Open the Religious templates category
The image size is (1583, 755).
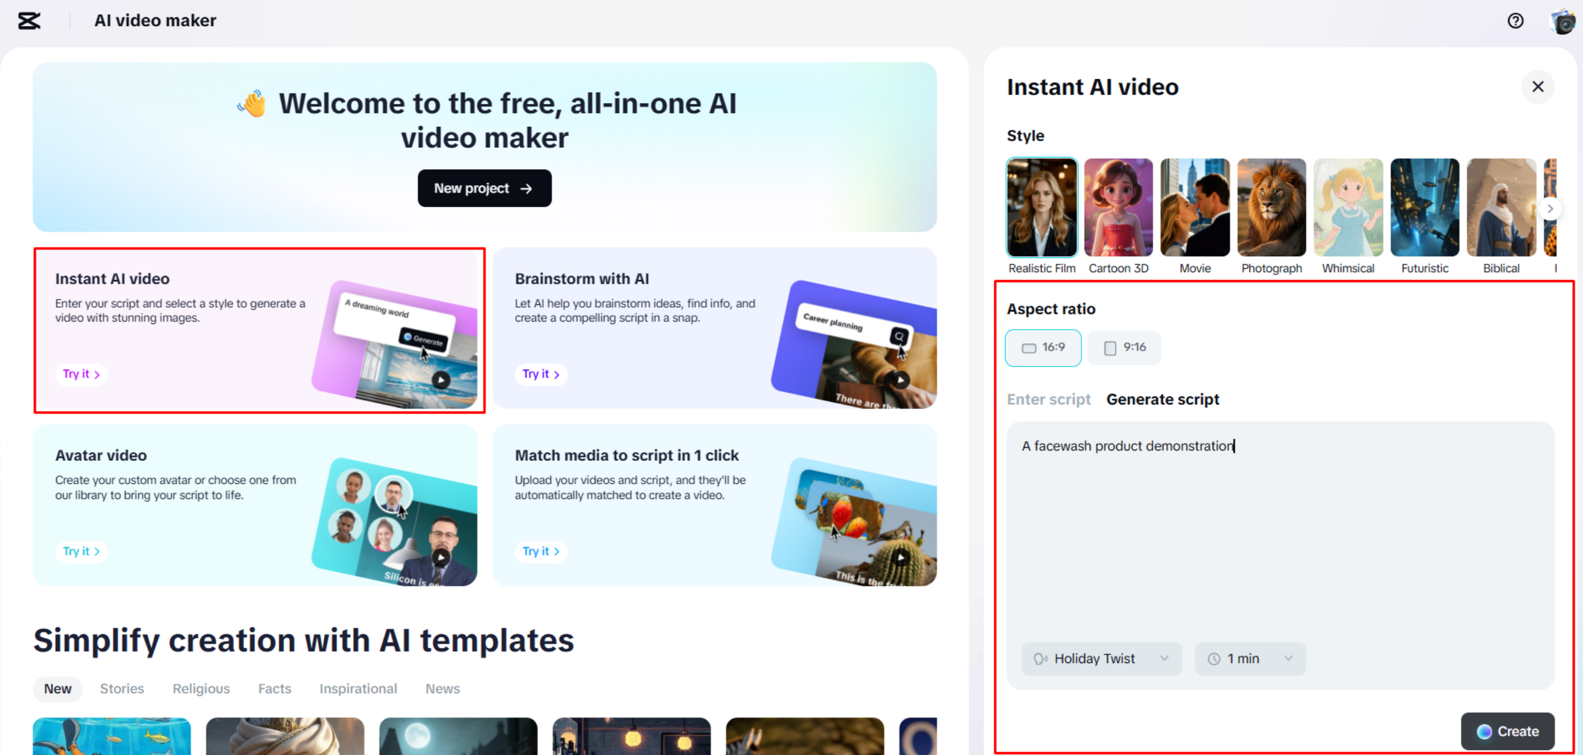tap(201, 688)
